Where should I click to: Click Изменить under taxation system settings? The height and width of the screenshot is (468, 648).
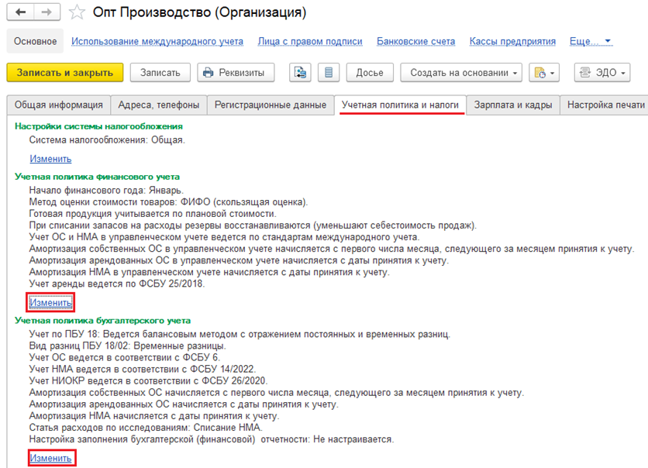click(50, 159)
